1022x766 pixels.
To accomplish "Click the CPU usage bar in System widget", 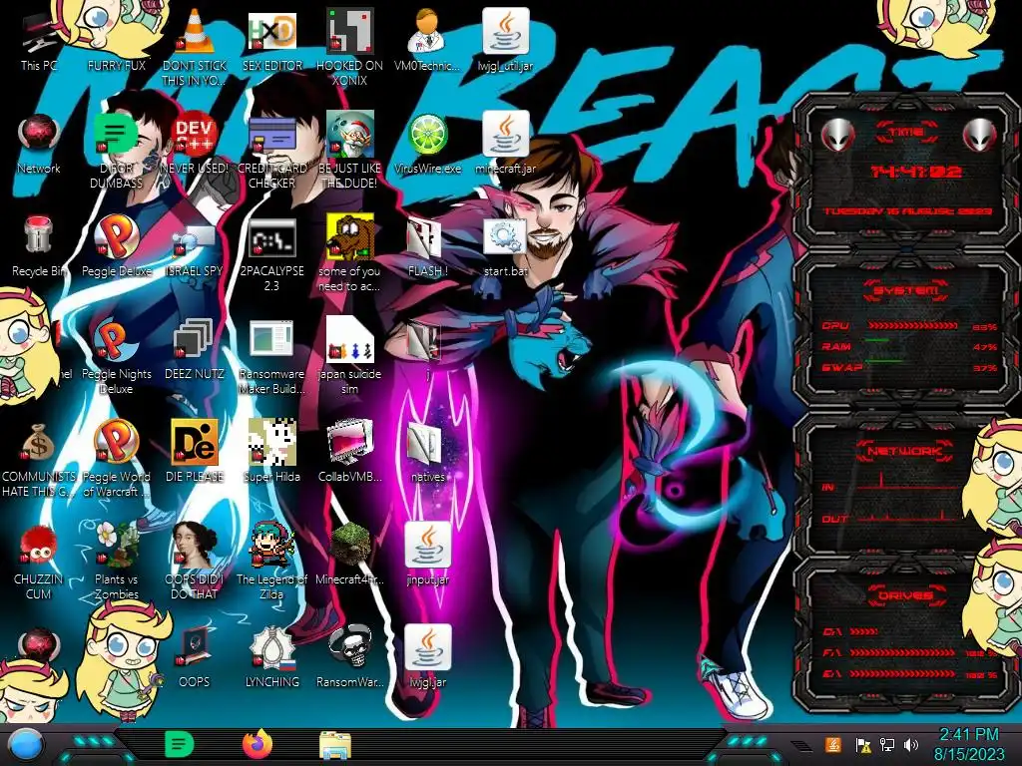I will 912,326.
